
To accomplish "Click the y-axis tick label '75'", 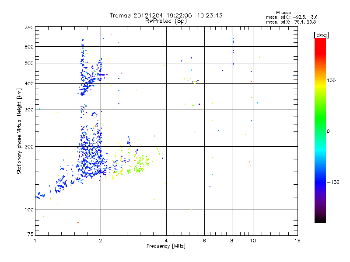I will 31,234.
